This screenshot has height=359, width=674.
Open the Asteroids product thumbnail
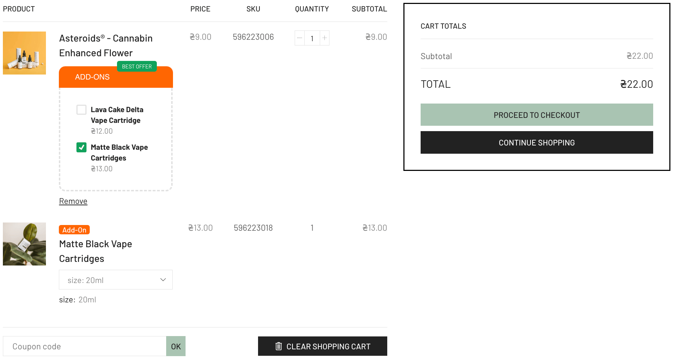point(24,53)
